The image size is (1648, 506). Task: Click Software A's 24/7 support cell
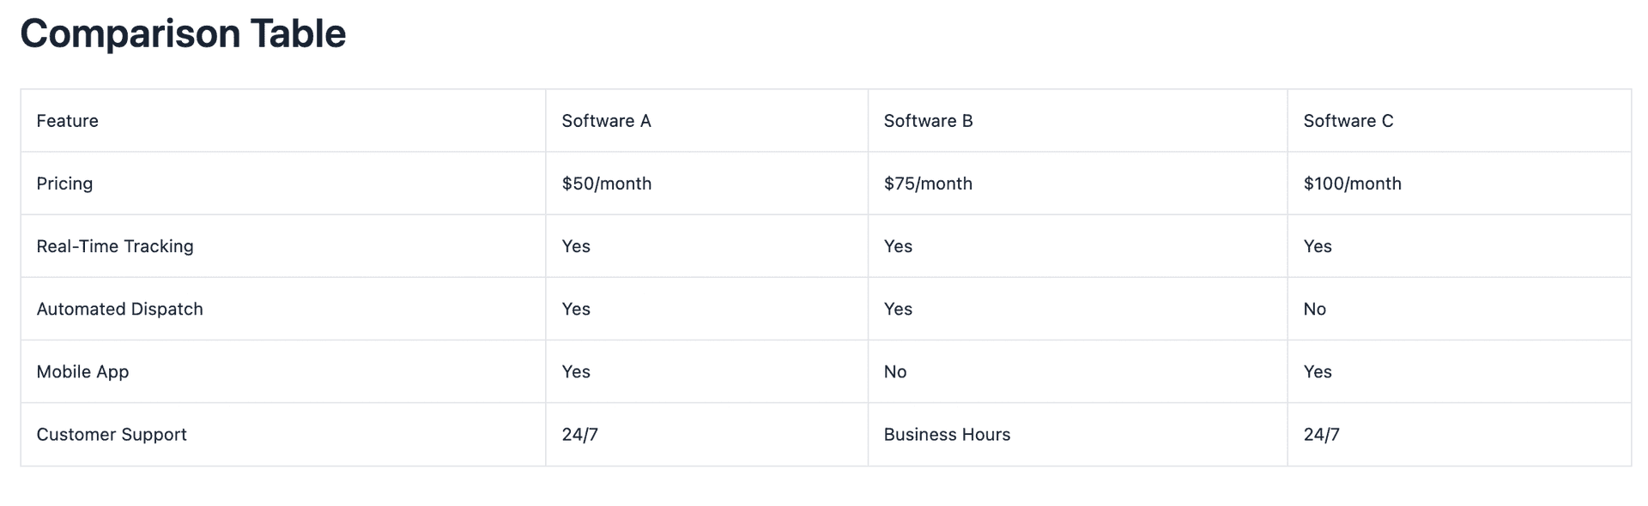pyautogui.click(x=706, y=435)
